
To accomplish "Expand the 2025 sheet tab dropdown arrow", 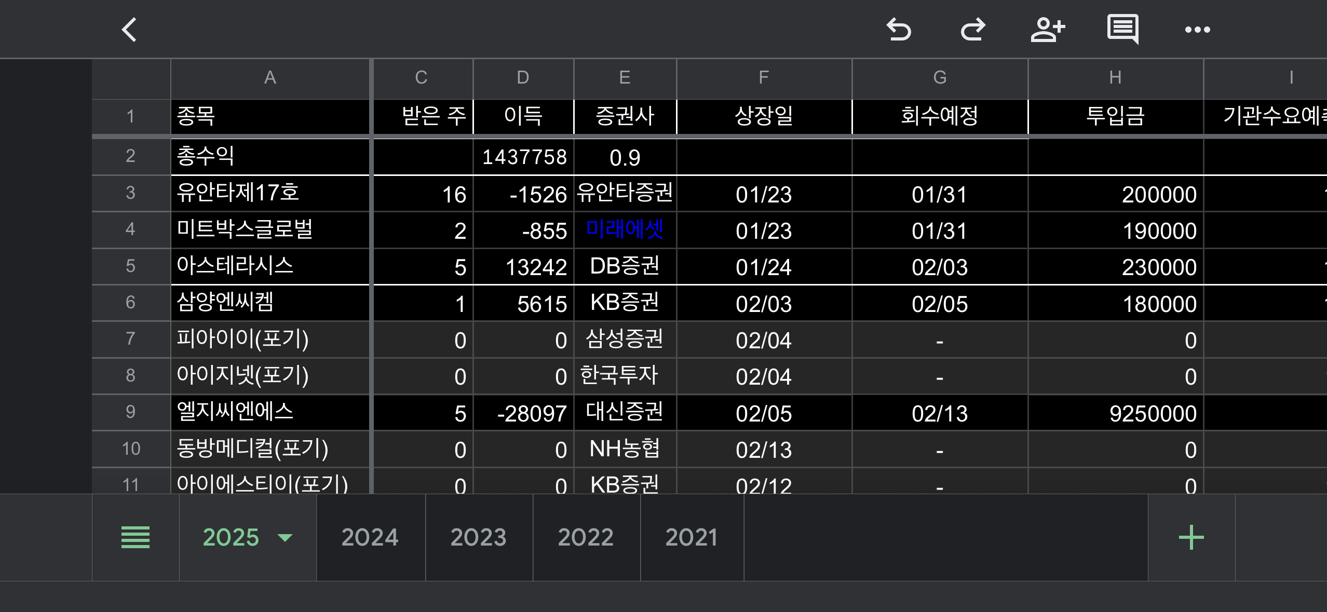I will tap(285, 537).
